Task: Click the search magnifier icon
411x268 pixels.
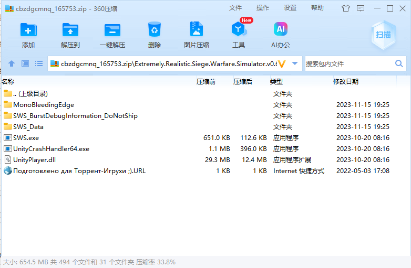Action: (399, 63)
